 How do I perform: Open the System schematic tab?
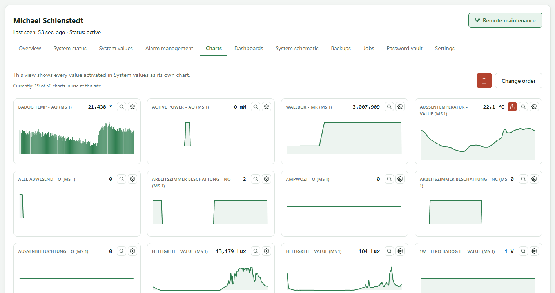[x=297, y=48]
